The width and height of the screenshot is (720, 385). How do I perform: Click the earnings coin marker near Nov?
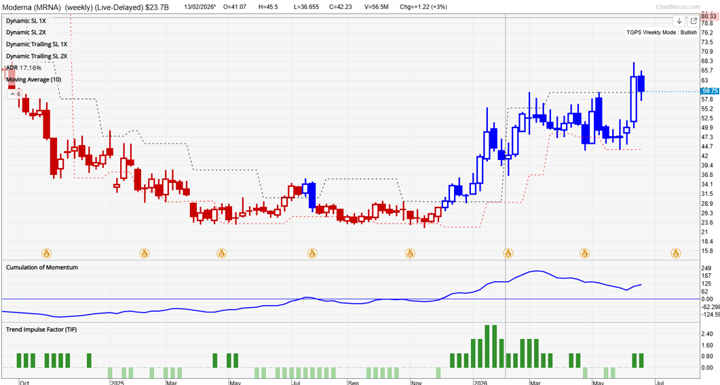410,253
